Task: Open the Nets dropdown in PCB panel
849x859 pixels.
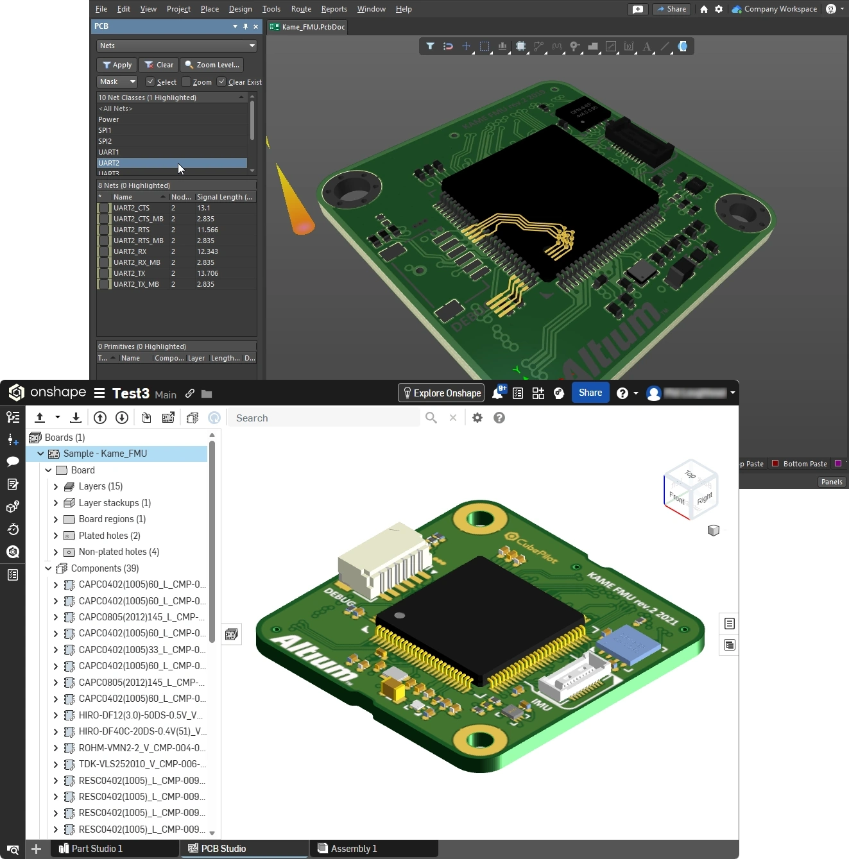Action: tap(176, 46)
